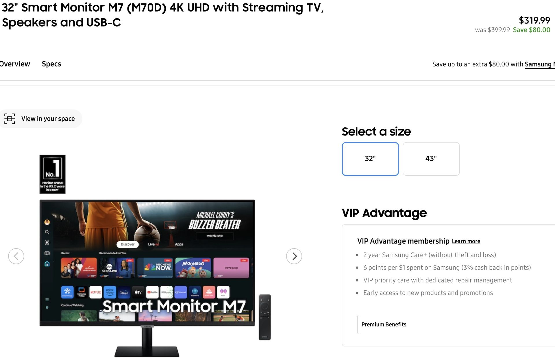Screen dimensions: 555x360
Task: Click the View in your space button
Action: point(41,119)
